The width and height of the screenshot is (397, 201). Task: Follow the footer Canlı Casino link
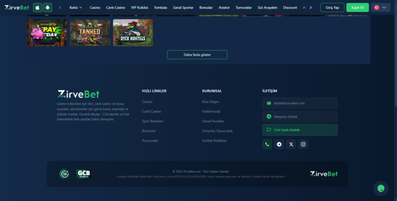[151, 111]
